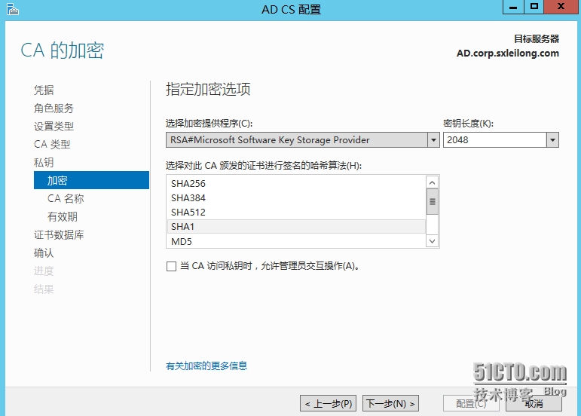Screen dimensions: 581x416
Task: Expand the key length dropdown arrow
Action: pyautogui.click(x=552, y=140)
